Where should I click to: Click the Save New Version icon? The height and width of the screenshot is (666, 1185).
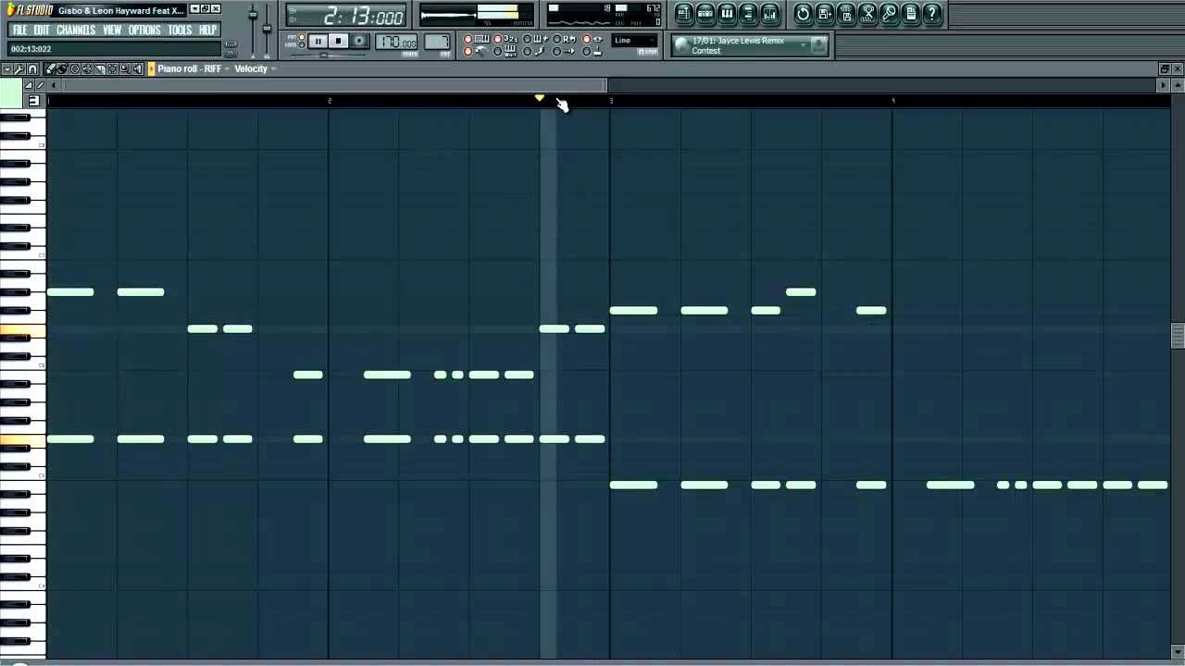click(846, 14)
